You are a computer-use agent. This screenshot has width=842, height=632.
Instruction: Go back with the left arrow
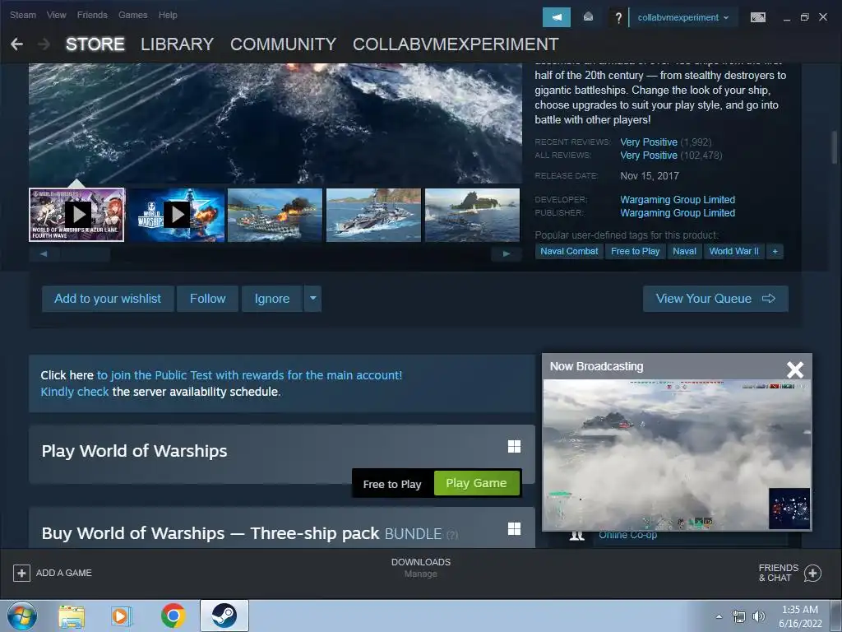tap(16, 44)
